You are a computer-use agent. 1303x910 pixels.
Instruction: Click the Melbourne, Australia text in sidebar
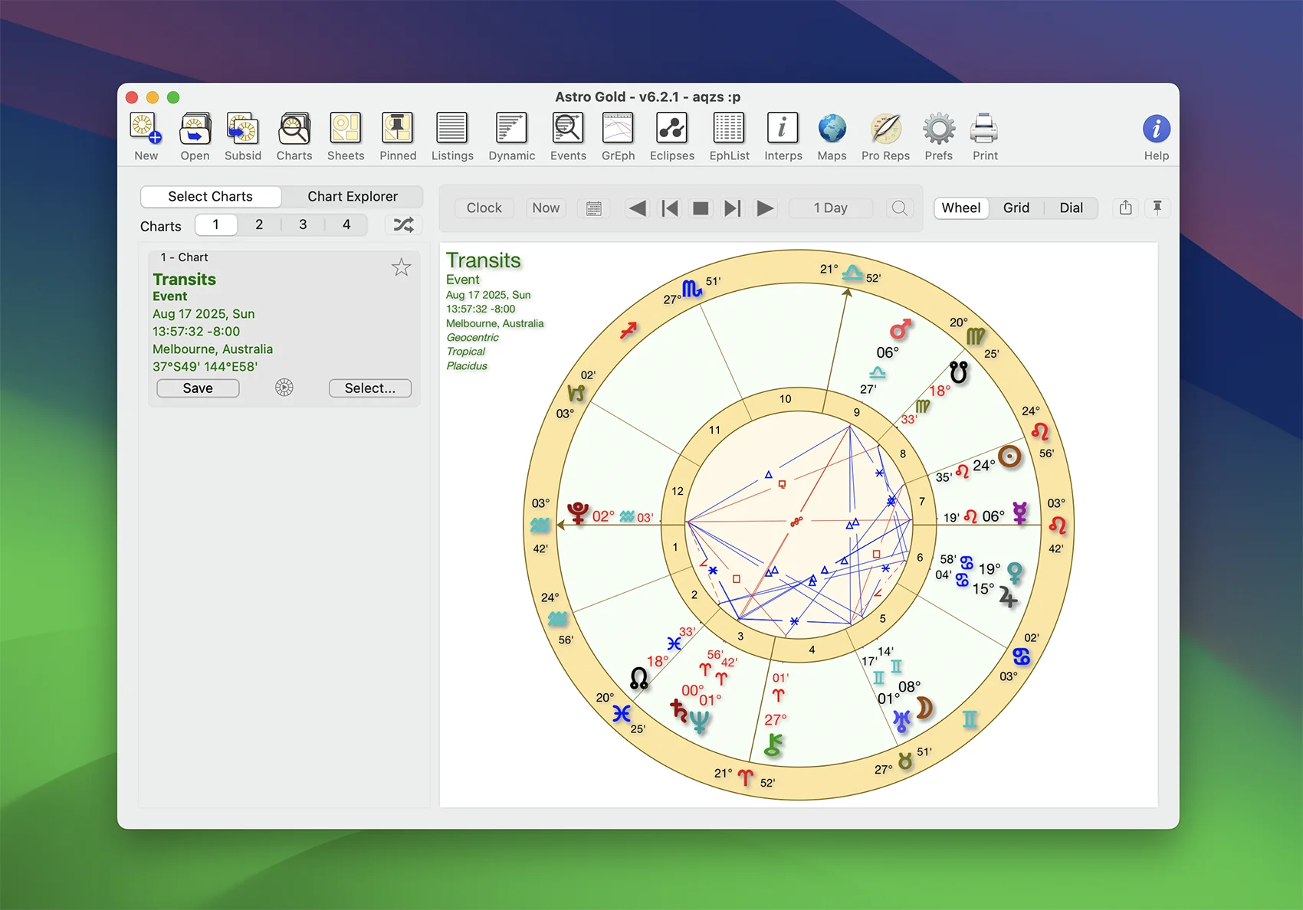coord(212,349)
